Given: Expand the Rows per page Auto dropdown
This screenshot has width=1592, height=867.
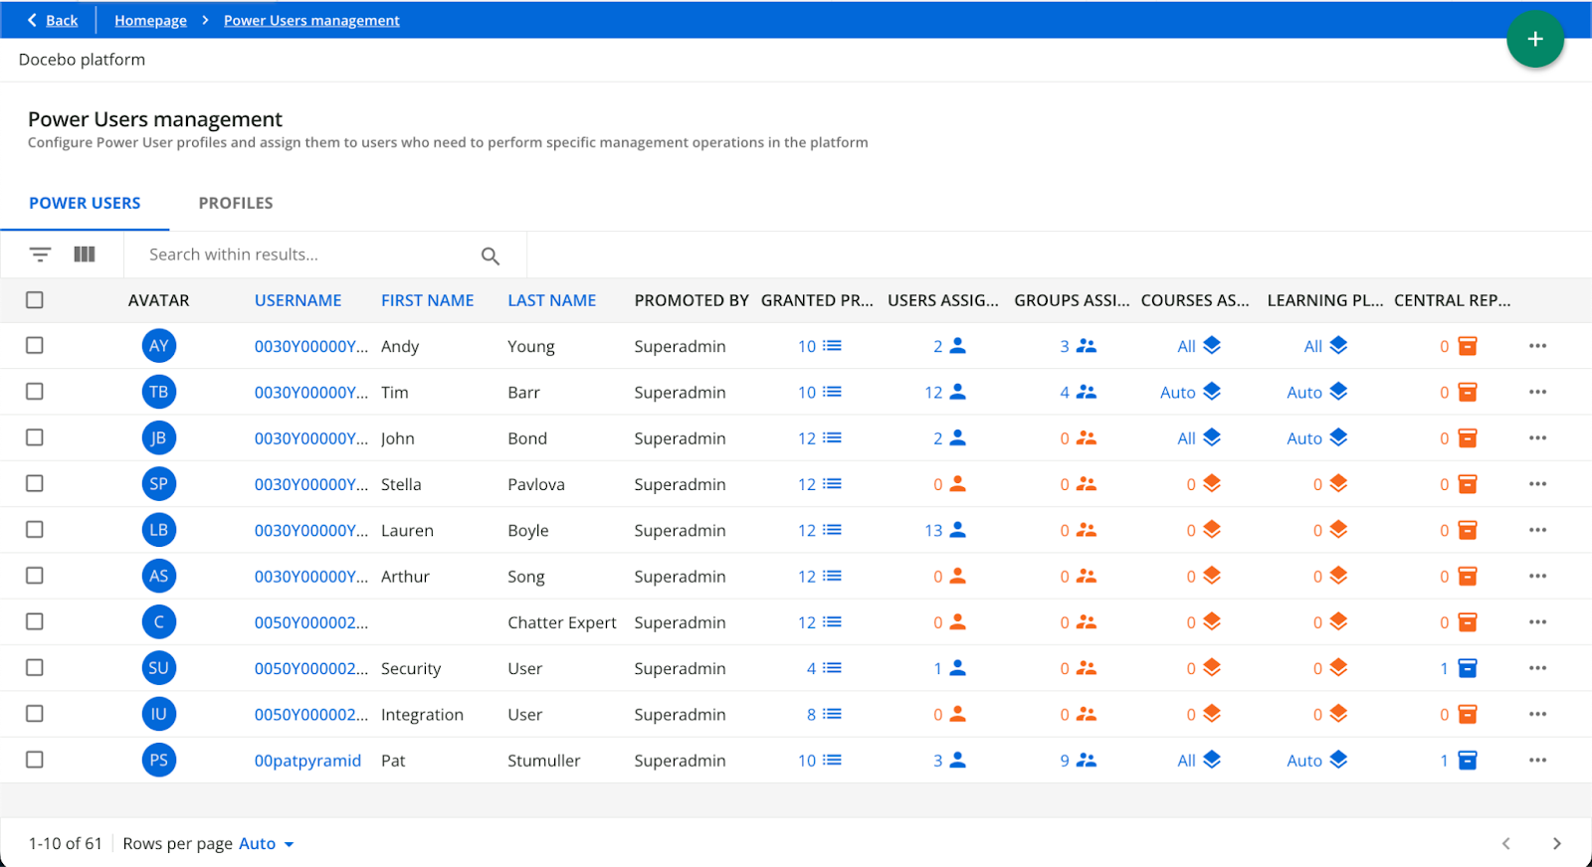Looking at the screenshot, I should coord(266,844).
